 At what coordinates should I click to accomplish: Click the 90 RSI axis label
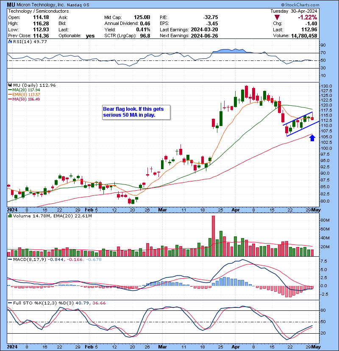(323, 45)
